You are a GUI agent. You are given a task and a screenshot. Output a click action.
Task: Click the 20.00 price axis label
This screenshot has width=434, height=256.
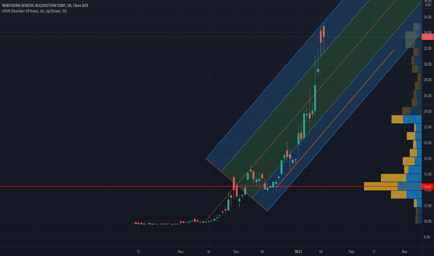click(x=427, y=142)
